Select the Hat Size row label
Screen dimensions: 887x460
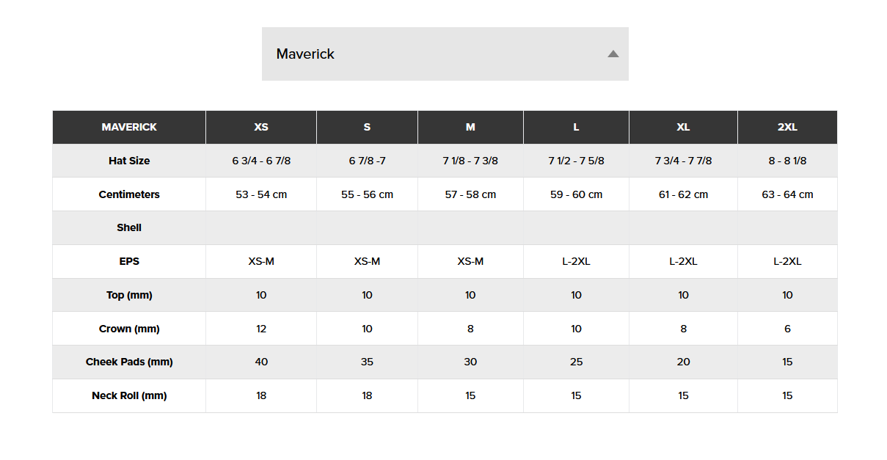[x=129, y=161]
